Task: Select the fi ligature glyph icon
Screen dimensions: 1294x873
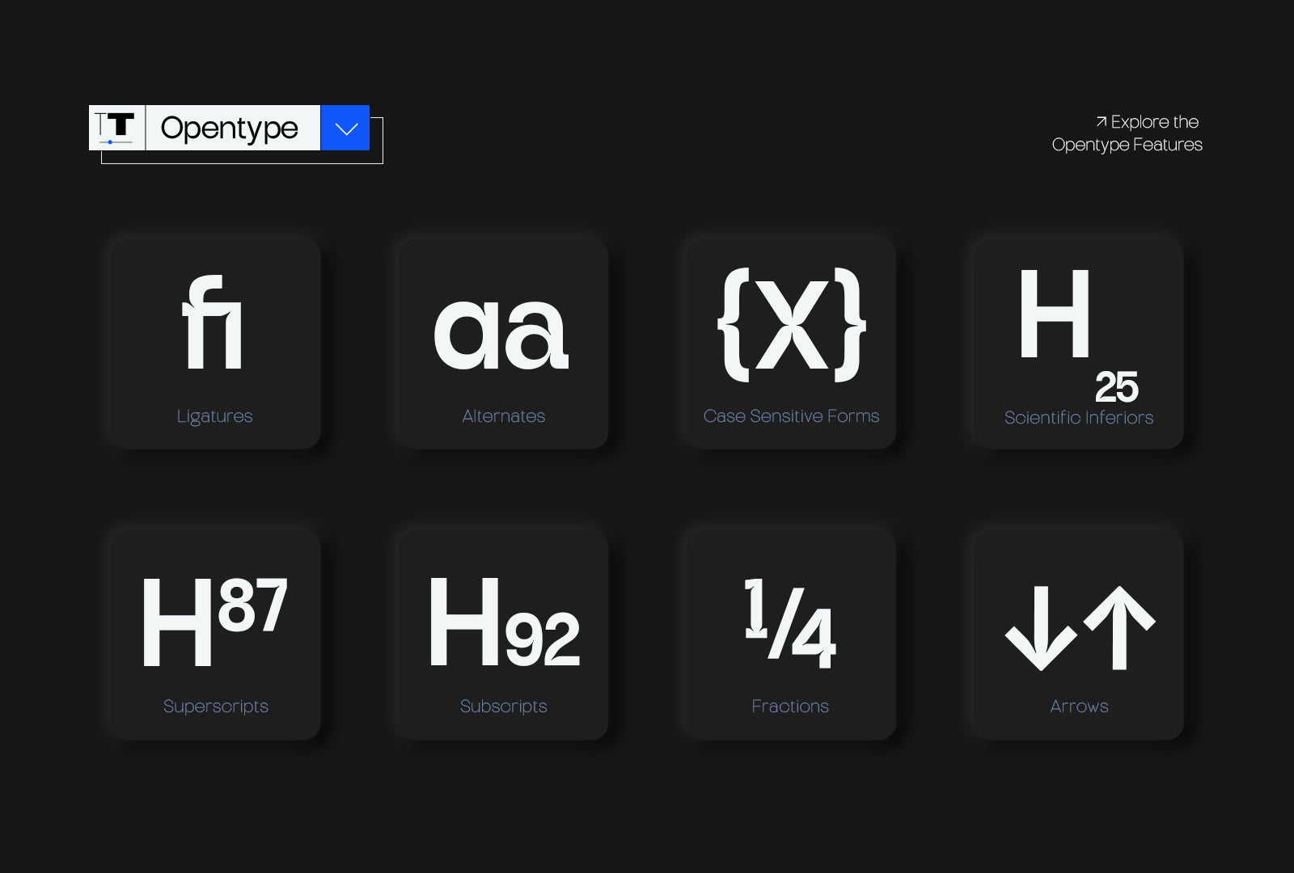Action: pos(214,323)
